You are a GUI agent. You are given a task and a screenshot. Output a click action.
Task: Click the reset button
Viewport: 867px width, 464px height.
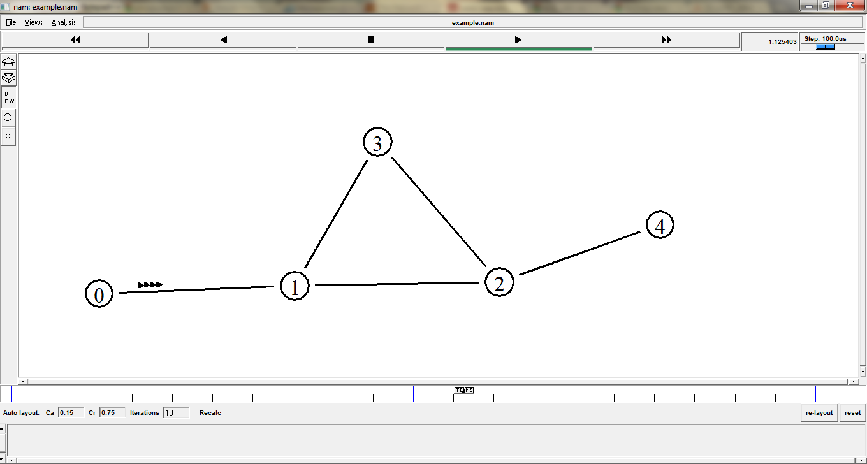tap(852, 412)
